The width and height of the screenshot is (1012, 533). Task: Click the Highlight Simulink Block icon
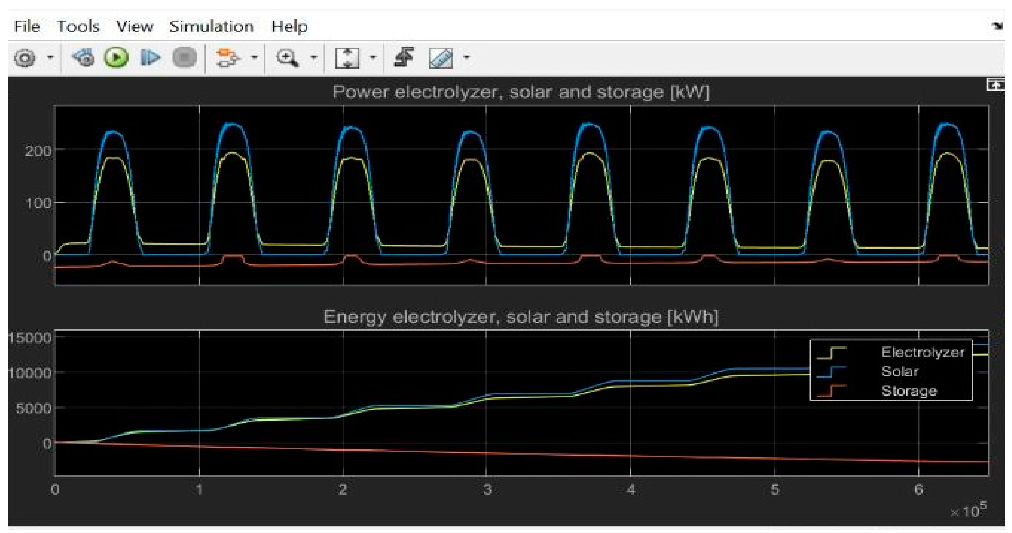point(227,58)
